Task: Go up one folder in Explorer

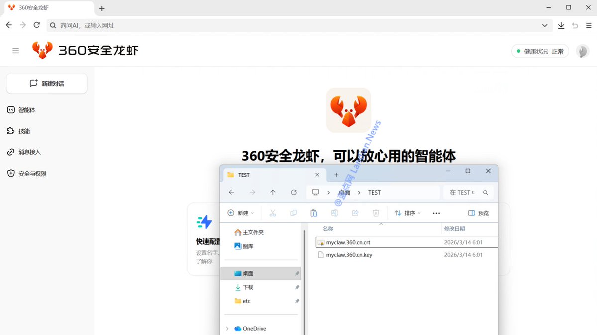Action: (273, 192)
